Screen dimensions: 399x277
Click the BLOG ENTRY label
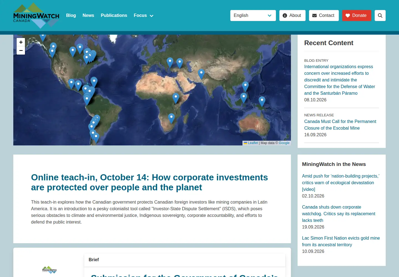316,60
